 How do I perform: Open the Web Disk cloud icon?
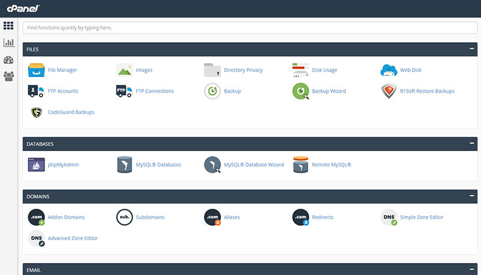click(388, 70)
